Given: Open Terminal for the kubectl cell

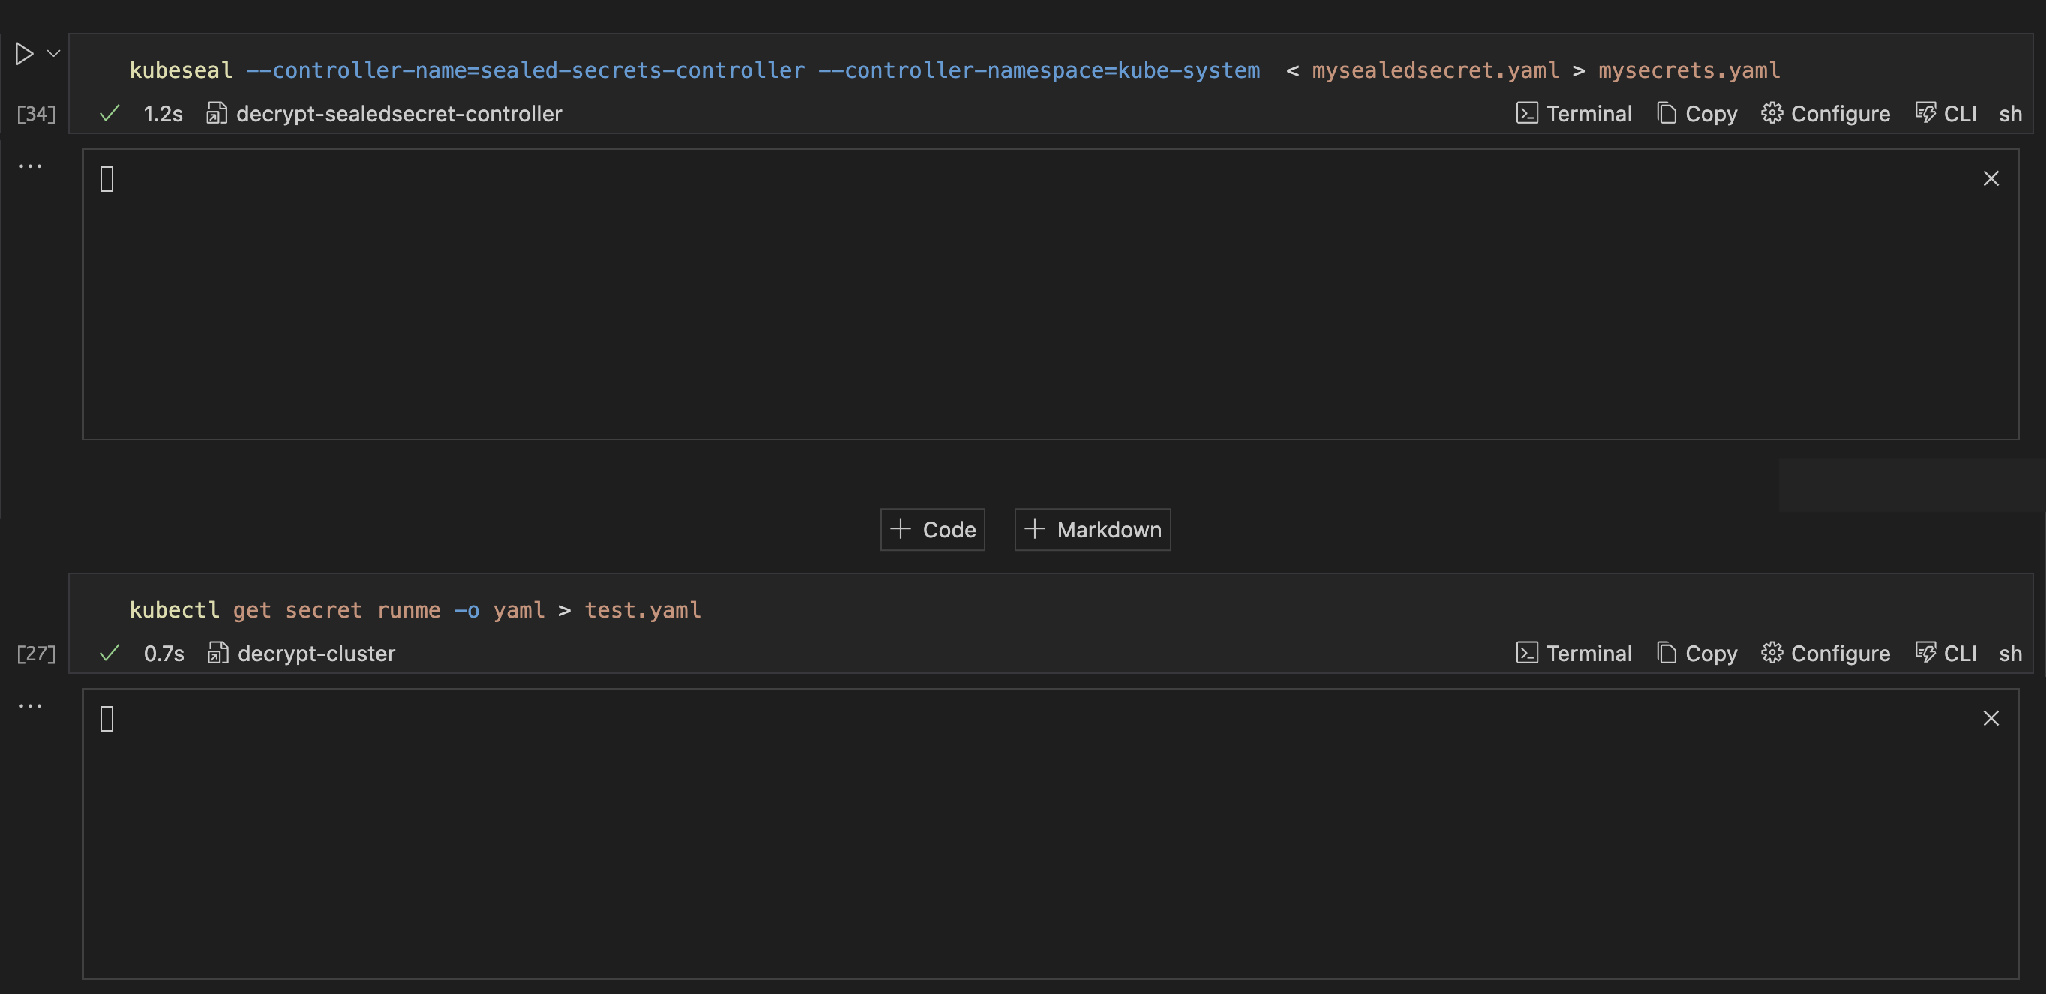Looking at the screenshot, I should (x=1574, y=654).
